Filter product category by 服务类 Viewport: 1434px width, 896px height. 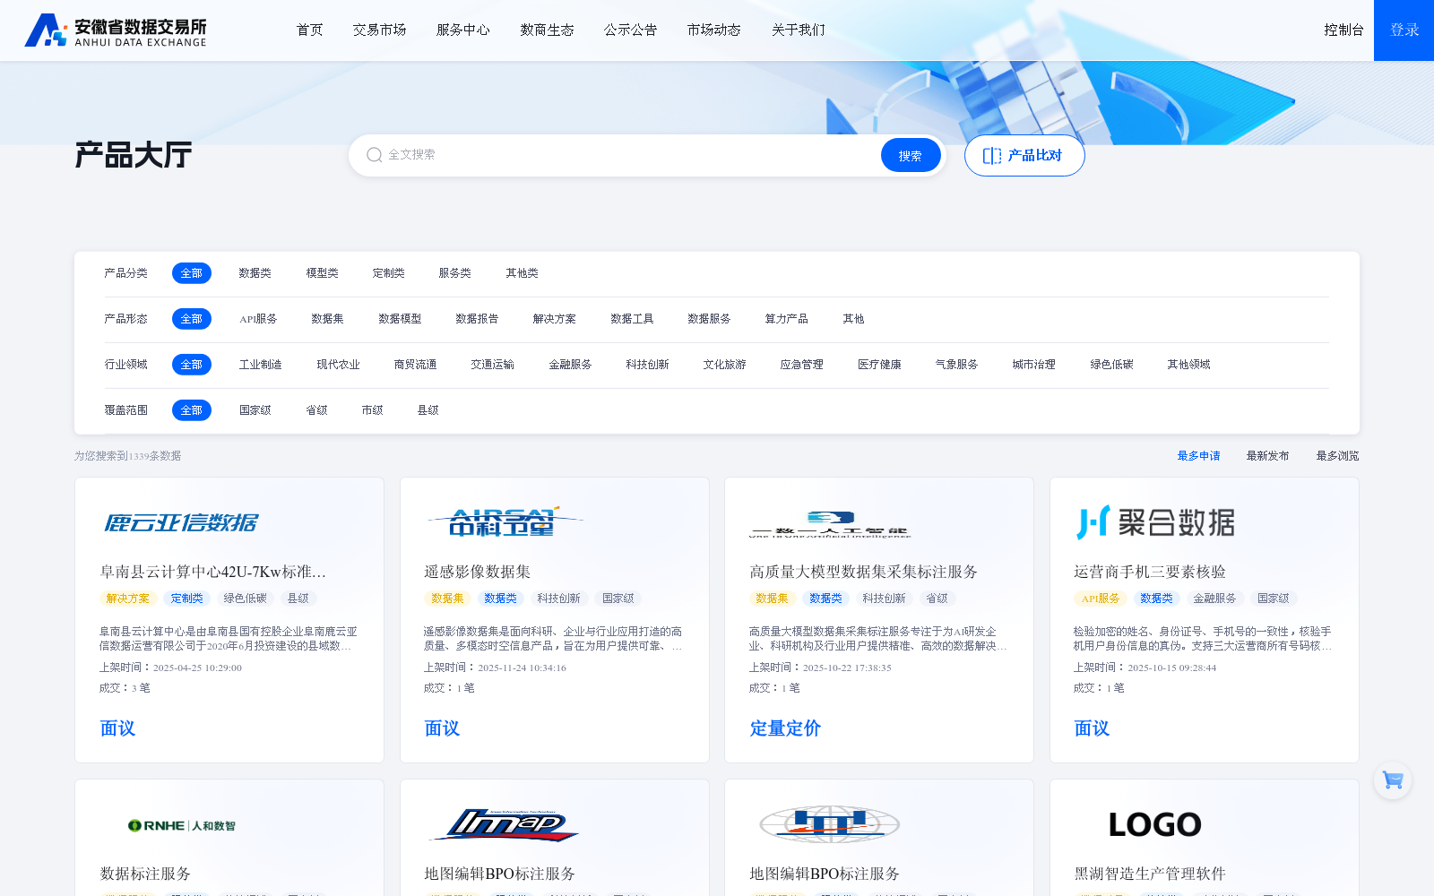[x=454, y=273]
